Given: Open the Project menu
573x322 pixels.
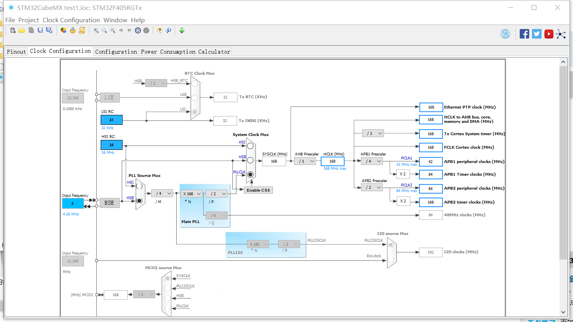Looking at the screenshot, I should click(x=29, y=20).
